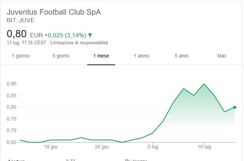Click the BIT: JUVE ticker text
The width and height of the screenshot is (244, 161).
[x=21, y=21]
